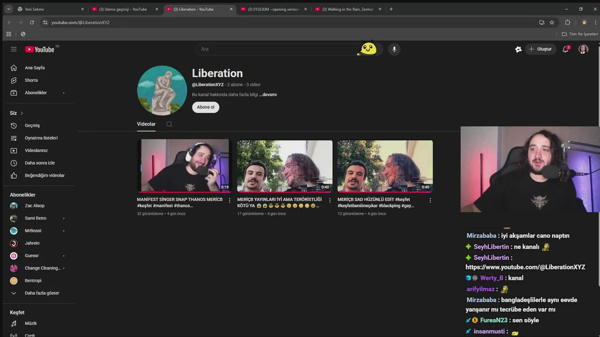
Task: Open Tüm Yer İşaretleri bookmarks folder
Action: click(580, 34)
